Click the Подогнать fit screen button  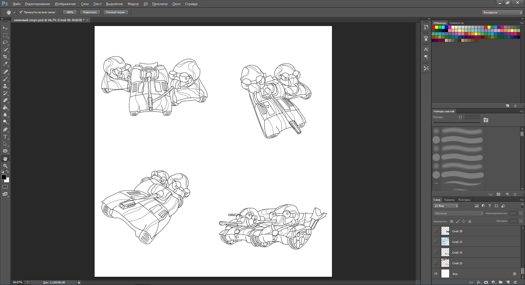90,12
